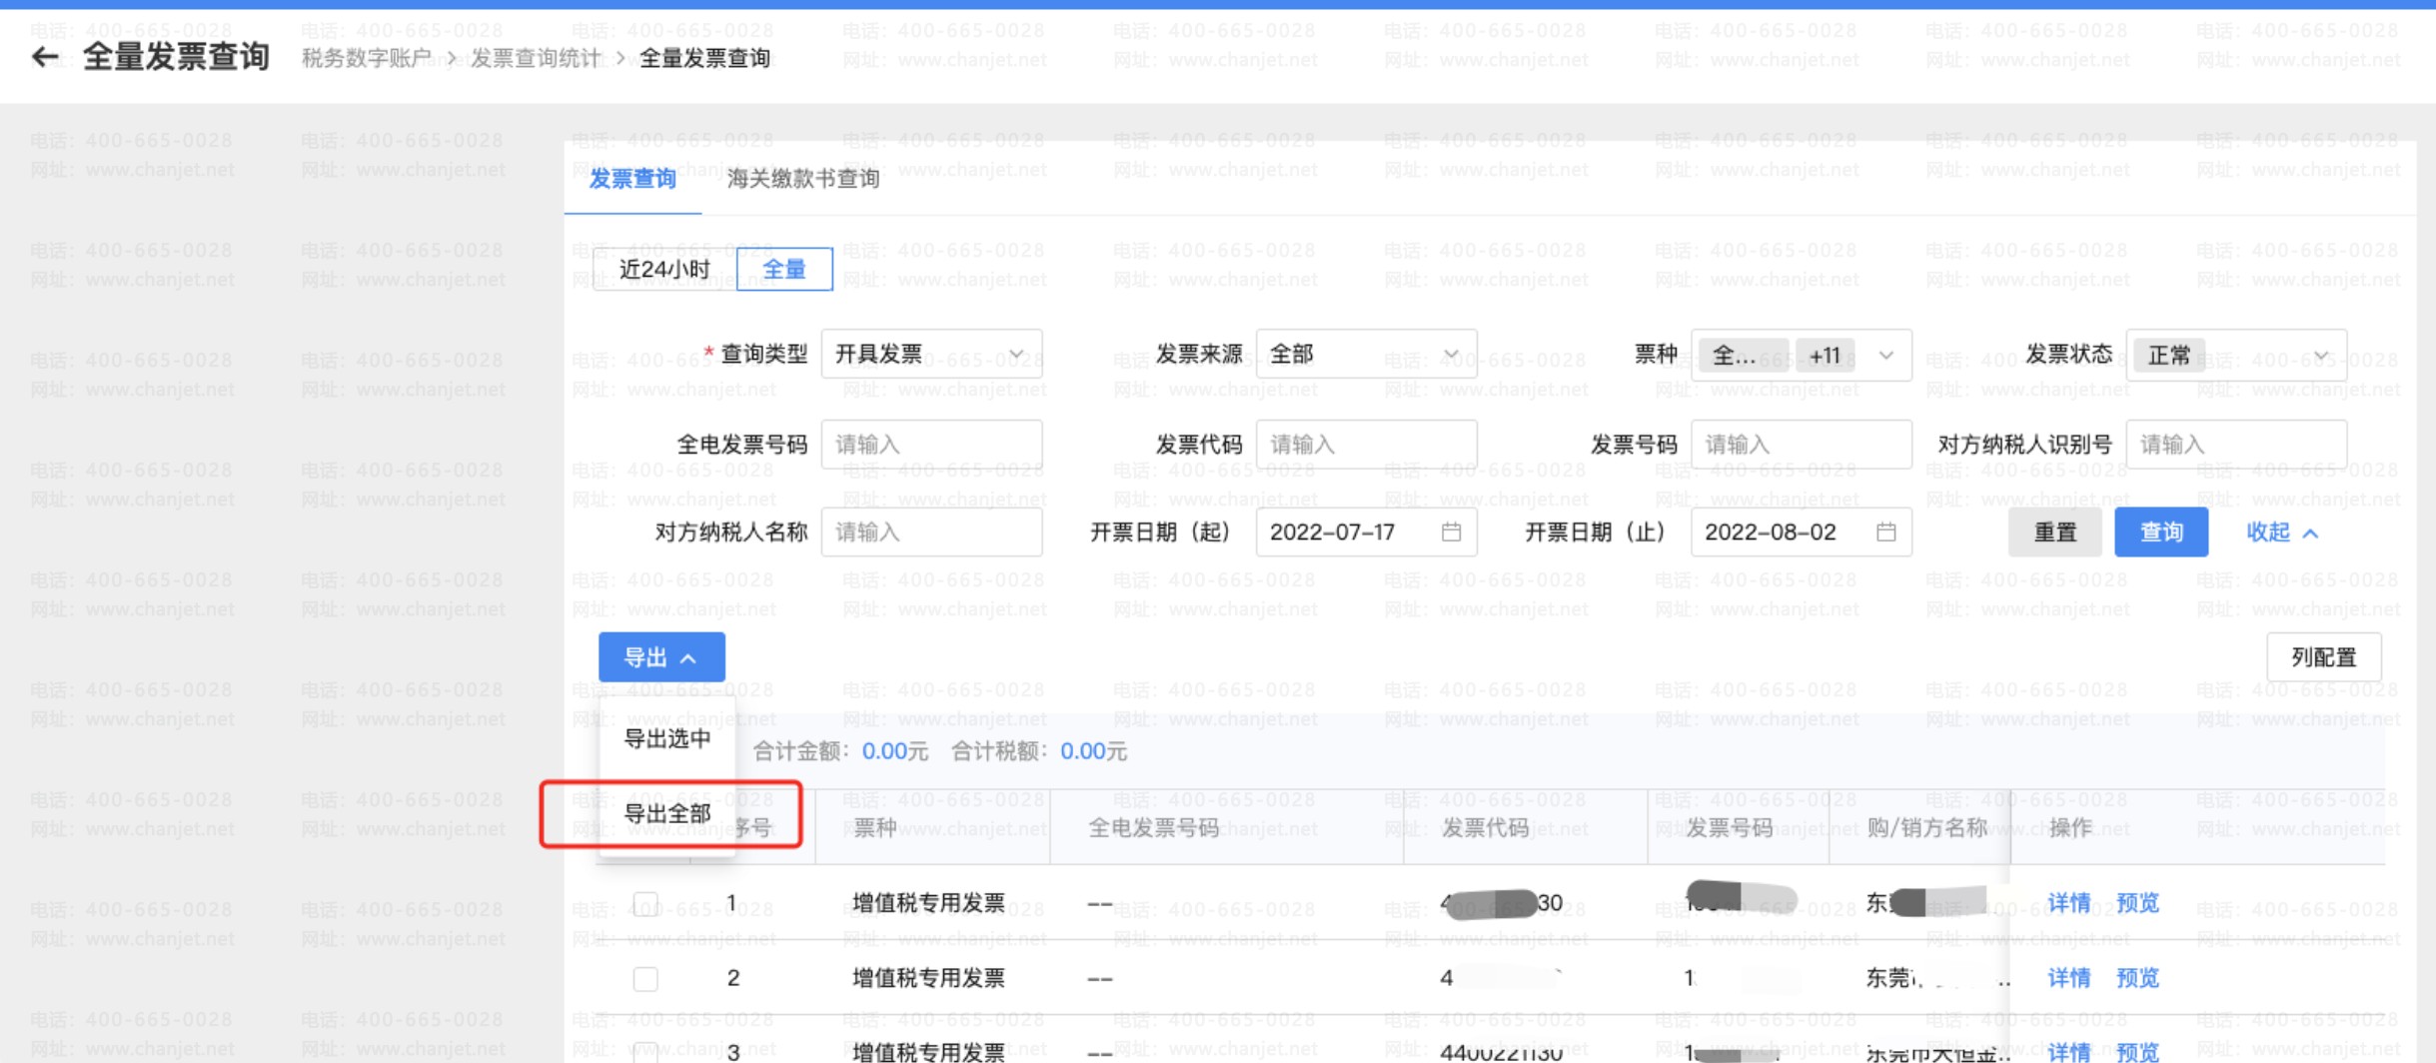Select the 近24小时 time range option
This screenshot has width=2436, height=1063.
[664, 269]
